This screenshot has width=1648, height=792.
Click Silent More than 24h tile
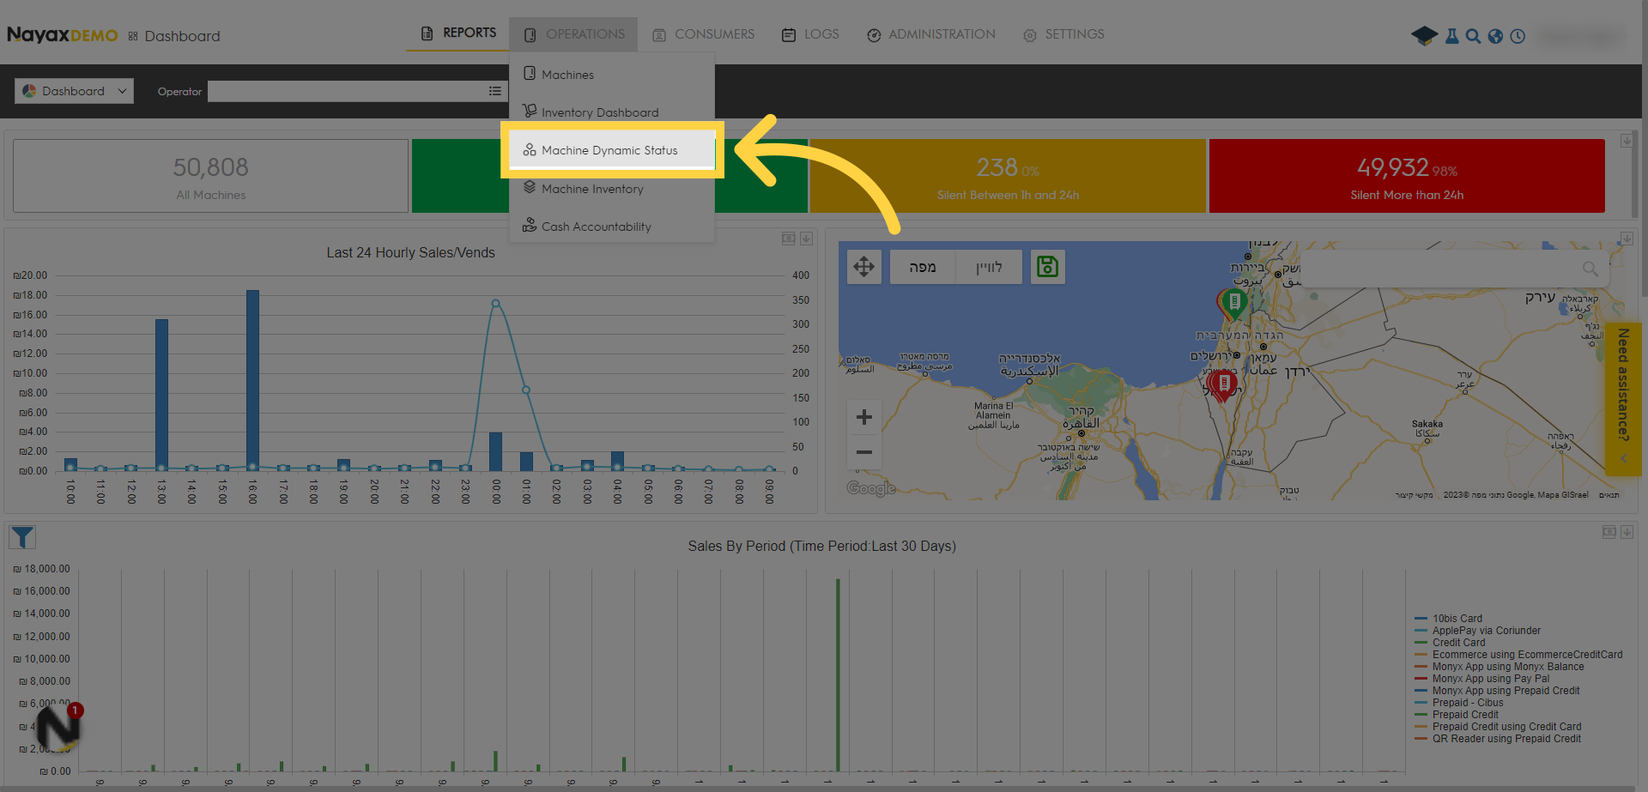tap(1407, 176)
